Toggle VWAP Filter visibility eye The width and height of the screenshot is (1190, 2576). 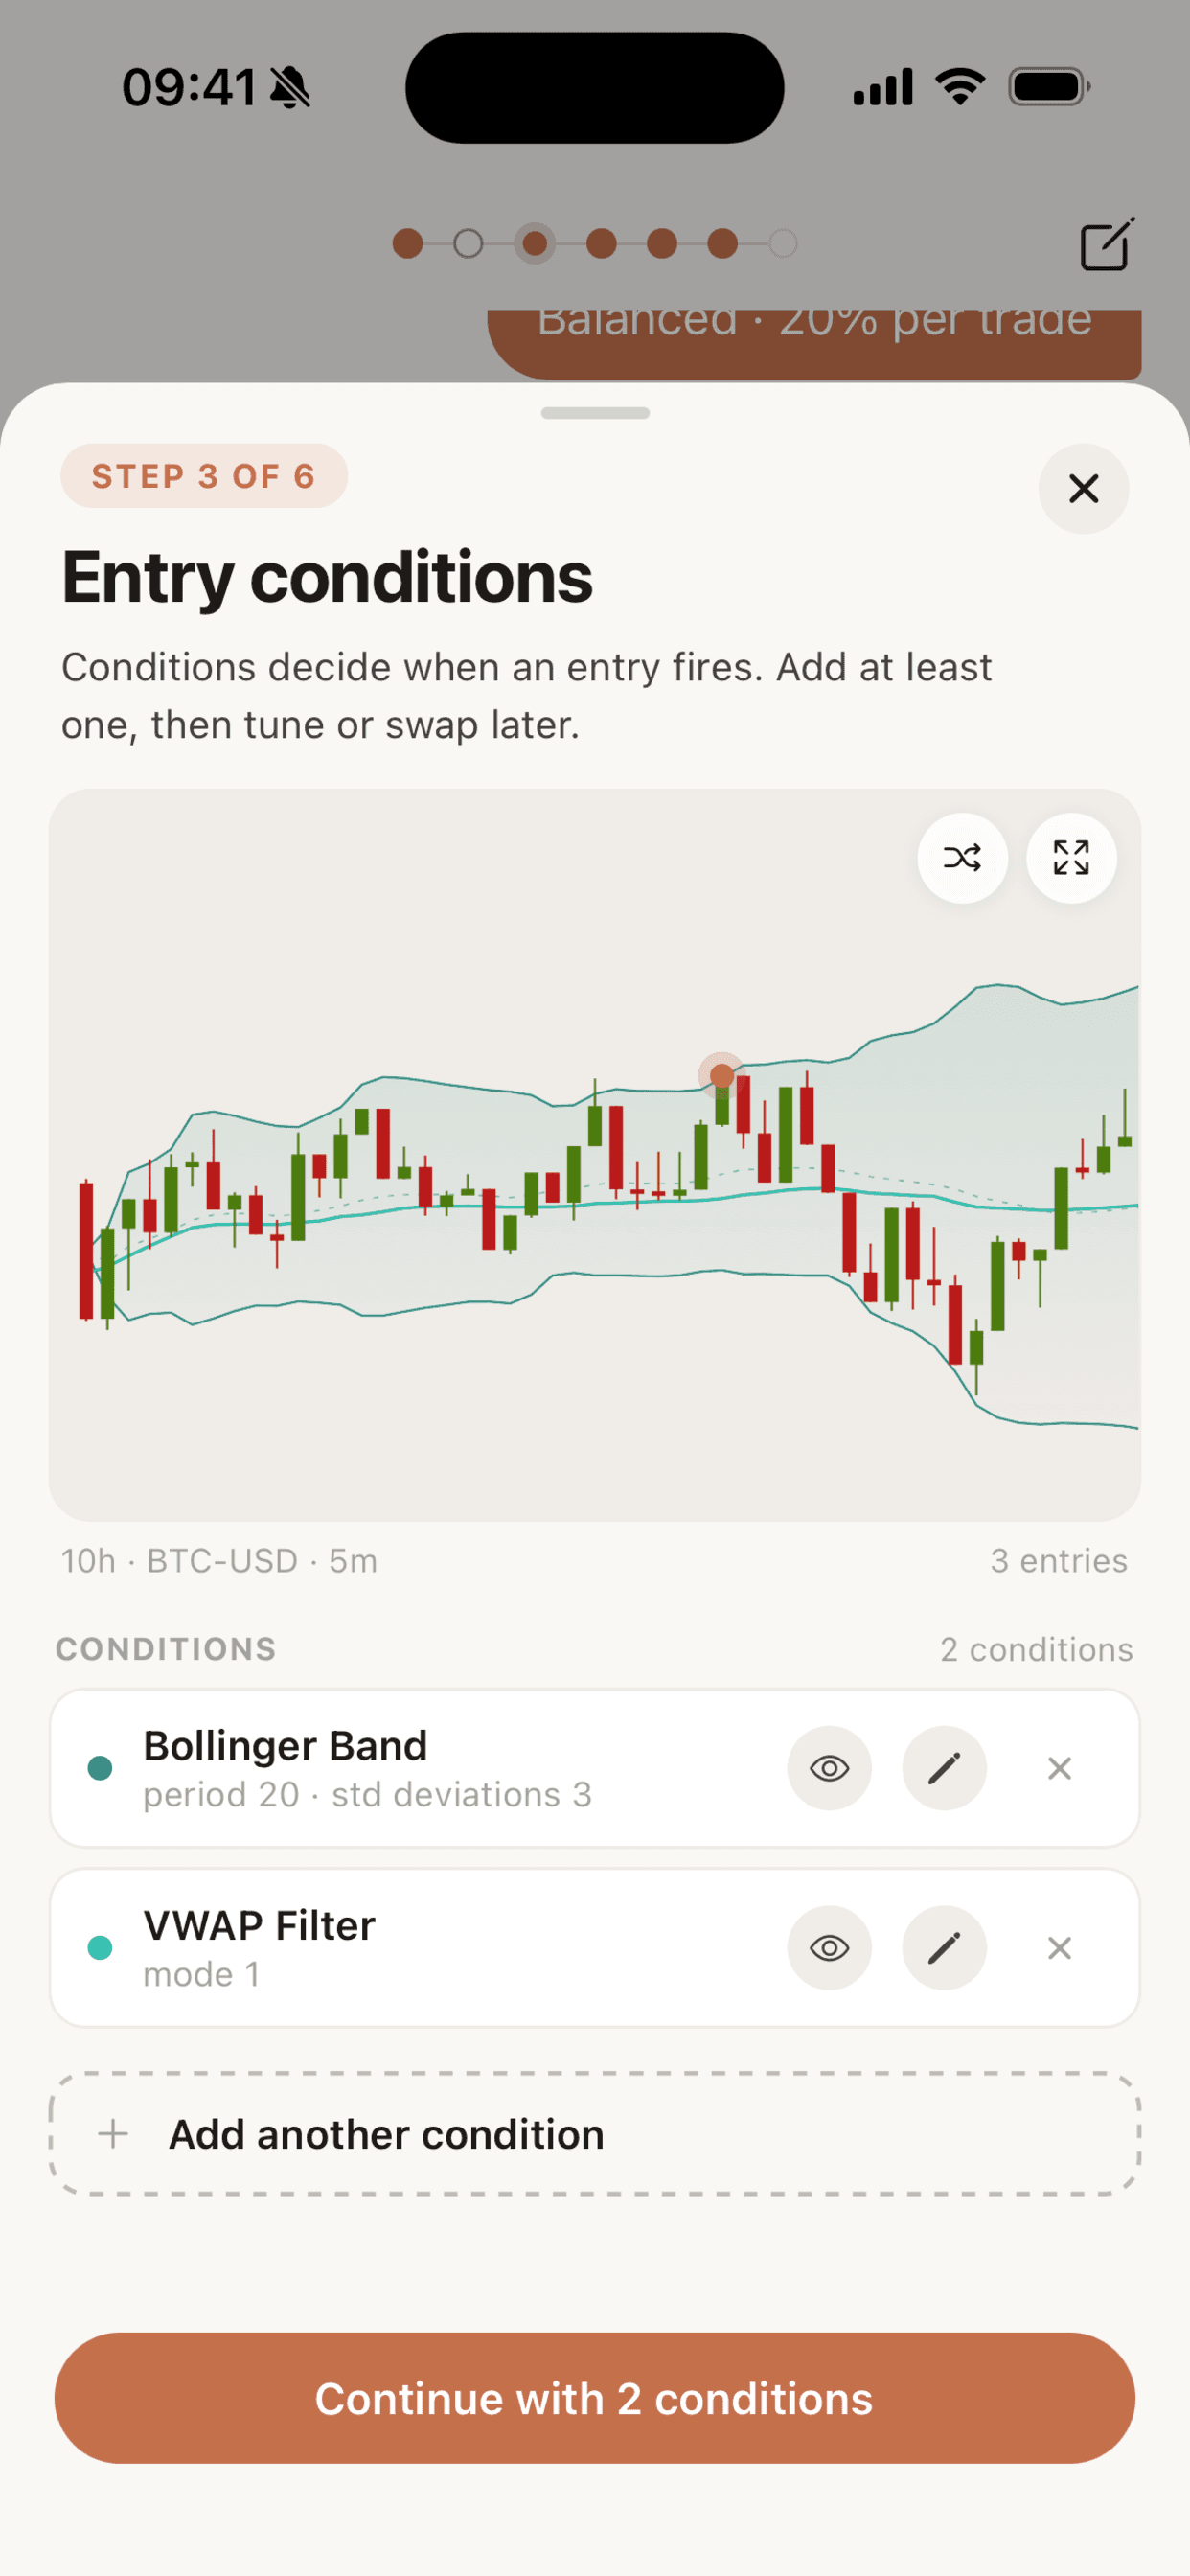829,1948
